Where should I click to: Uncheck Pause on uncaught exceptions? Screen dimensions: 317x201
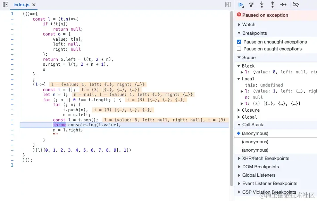pyautogui.click(x=239, y=42)
